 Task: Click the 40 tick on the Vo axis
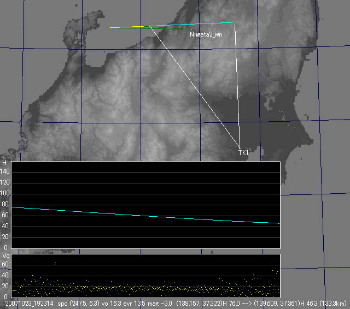tap(5, 275)
